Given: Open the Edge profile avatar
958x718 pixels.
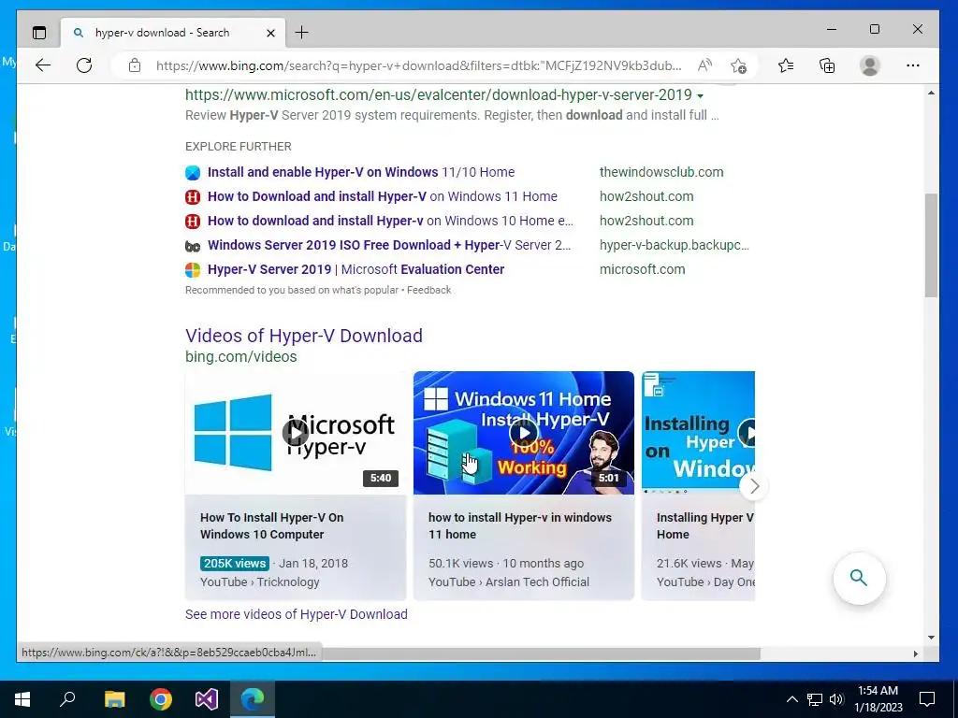Looking at the screenshot, I should click(869, 65).
